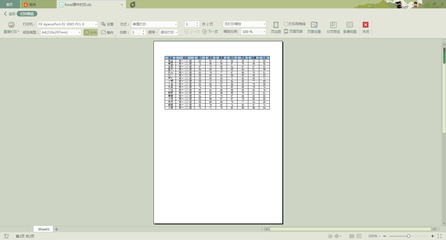Switch to 分页预览 page break preview
The width and height of the screenshot is (446, 240).
(333, 25)
